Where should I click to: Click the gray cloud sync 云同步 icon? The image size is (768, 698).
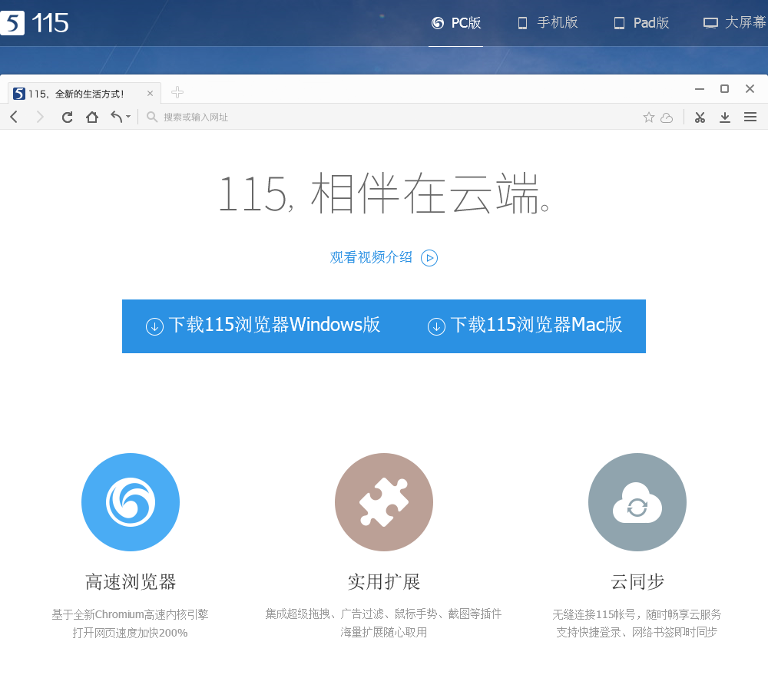(x=637, y=502)
